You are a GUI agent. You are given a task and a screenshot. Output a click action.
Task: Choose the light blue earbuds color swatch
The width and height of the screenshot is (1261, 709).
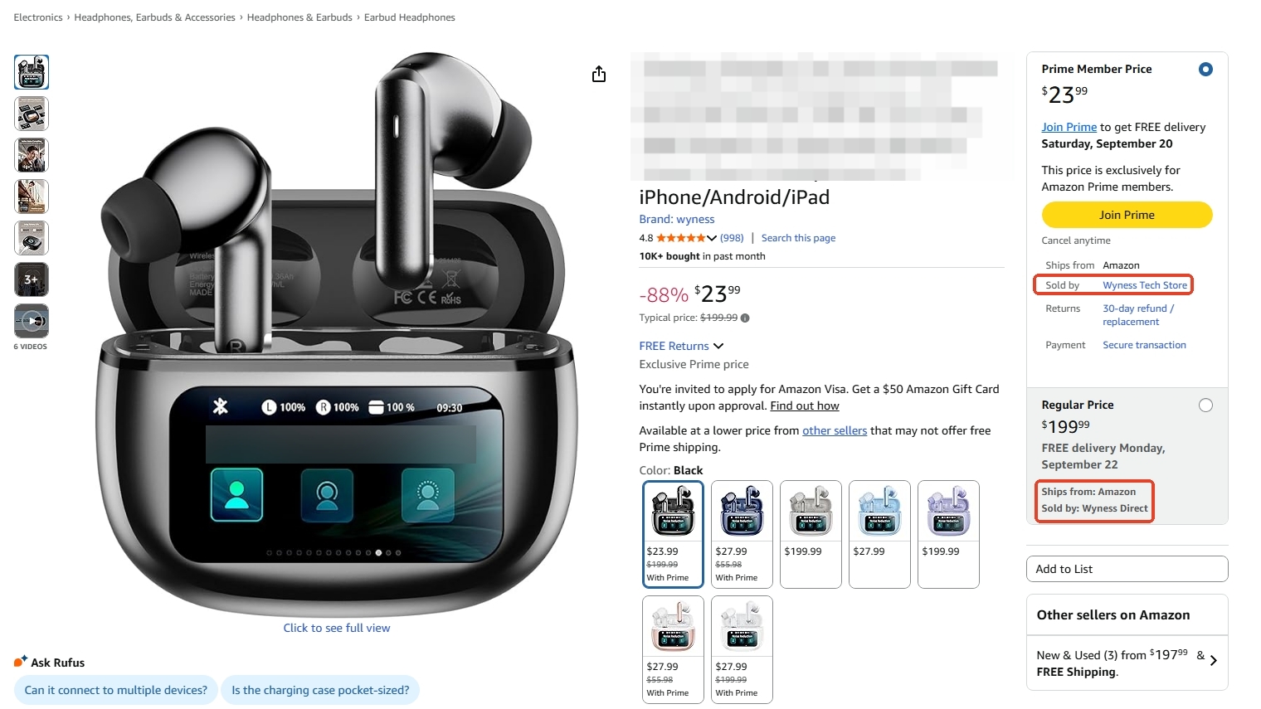point(879,534)
